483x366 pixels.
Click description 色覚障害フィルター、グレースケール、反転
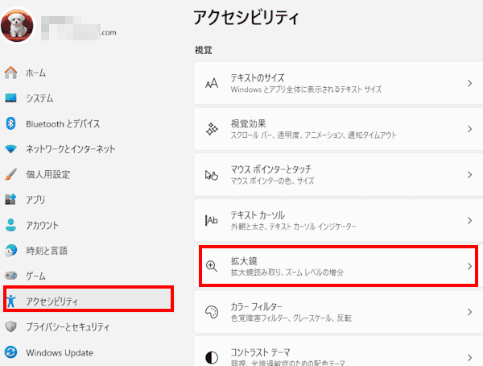[x=291, y=318]
